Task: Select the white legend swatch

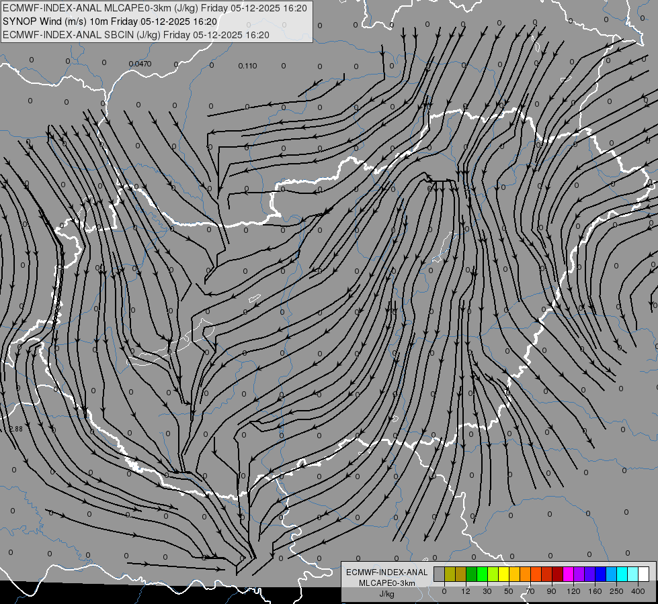Action: 643,574
